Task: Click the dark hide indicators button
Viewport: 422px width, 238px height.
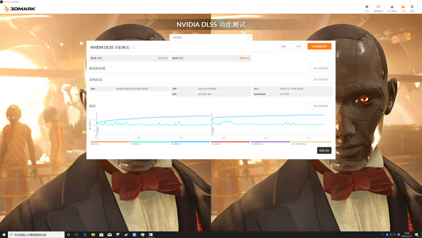Action: tap(324, 151)
